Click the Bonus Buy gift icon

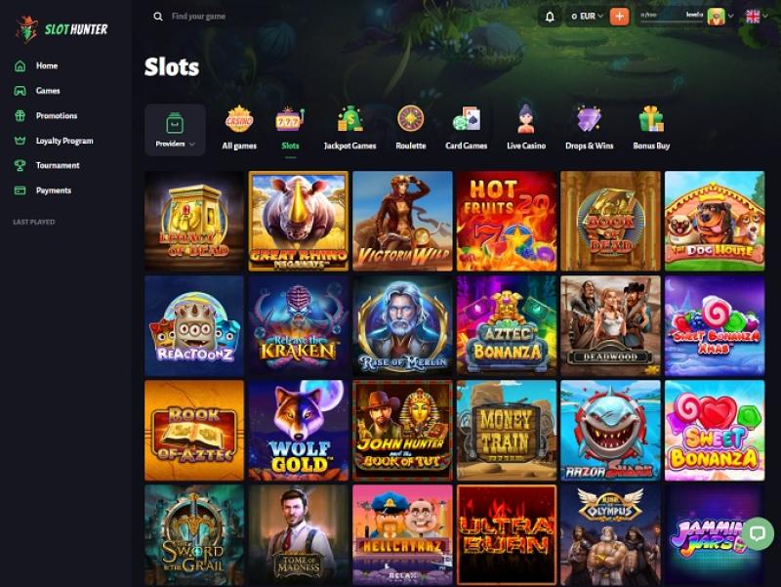(651, 119)
